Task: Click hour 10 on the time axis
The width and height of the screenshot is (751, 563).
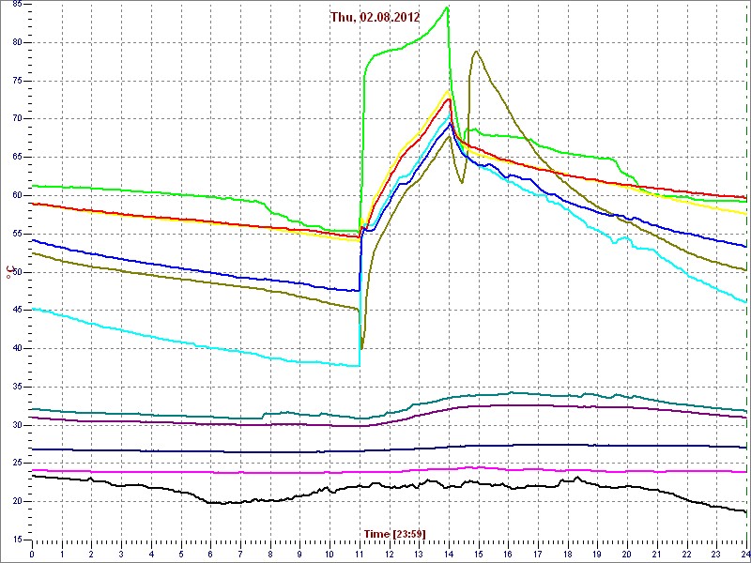Action: [x=330, y=554]
